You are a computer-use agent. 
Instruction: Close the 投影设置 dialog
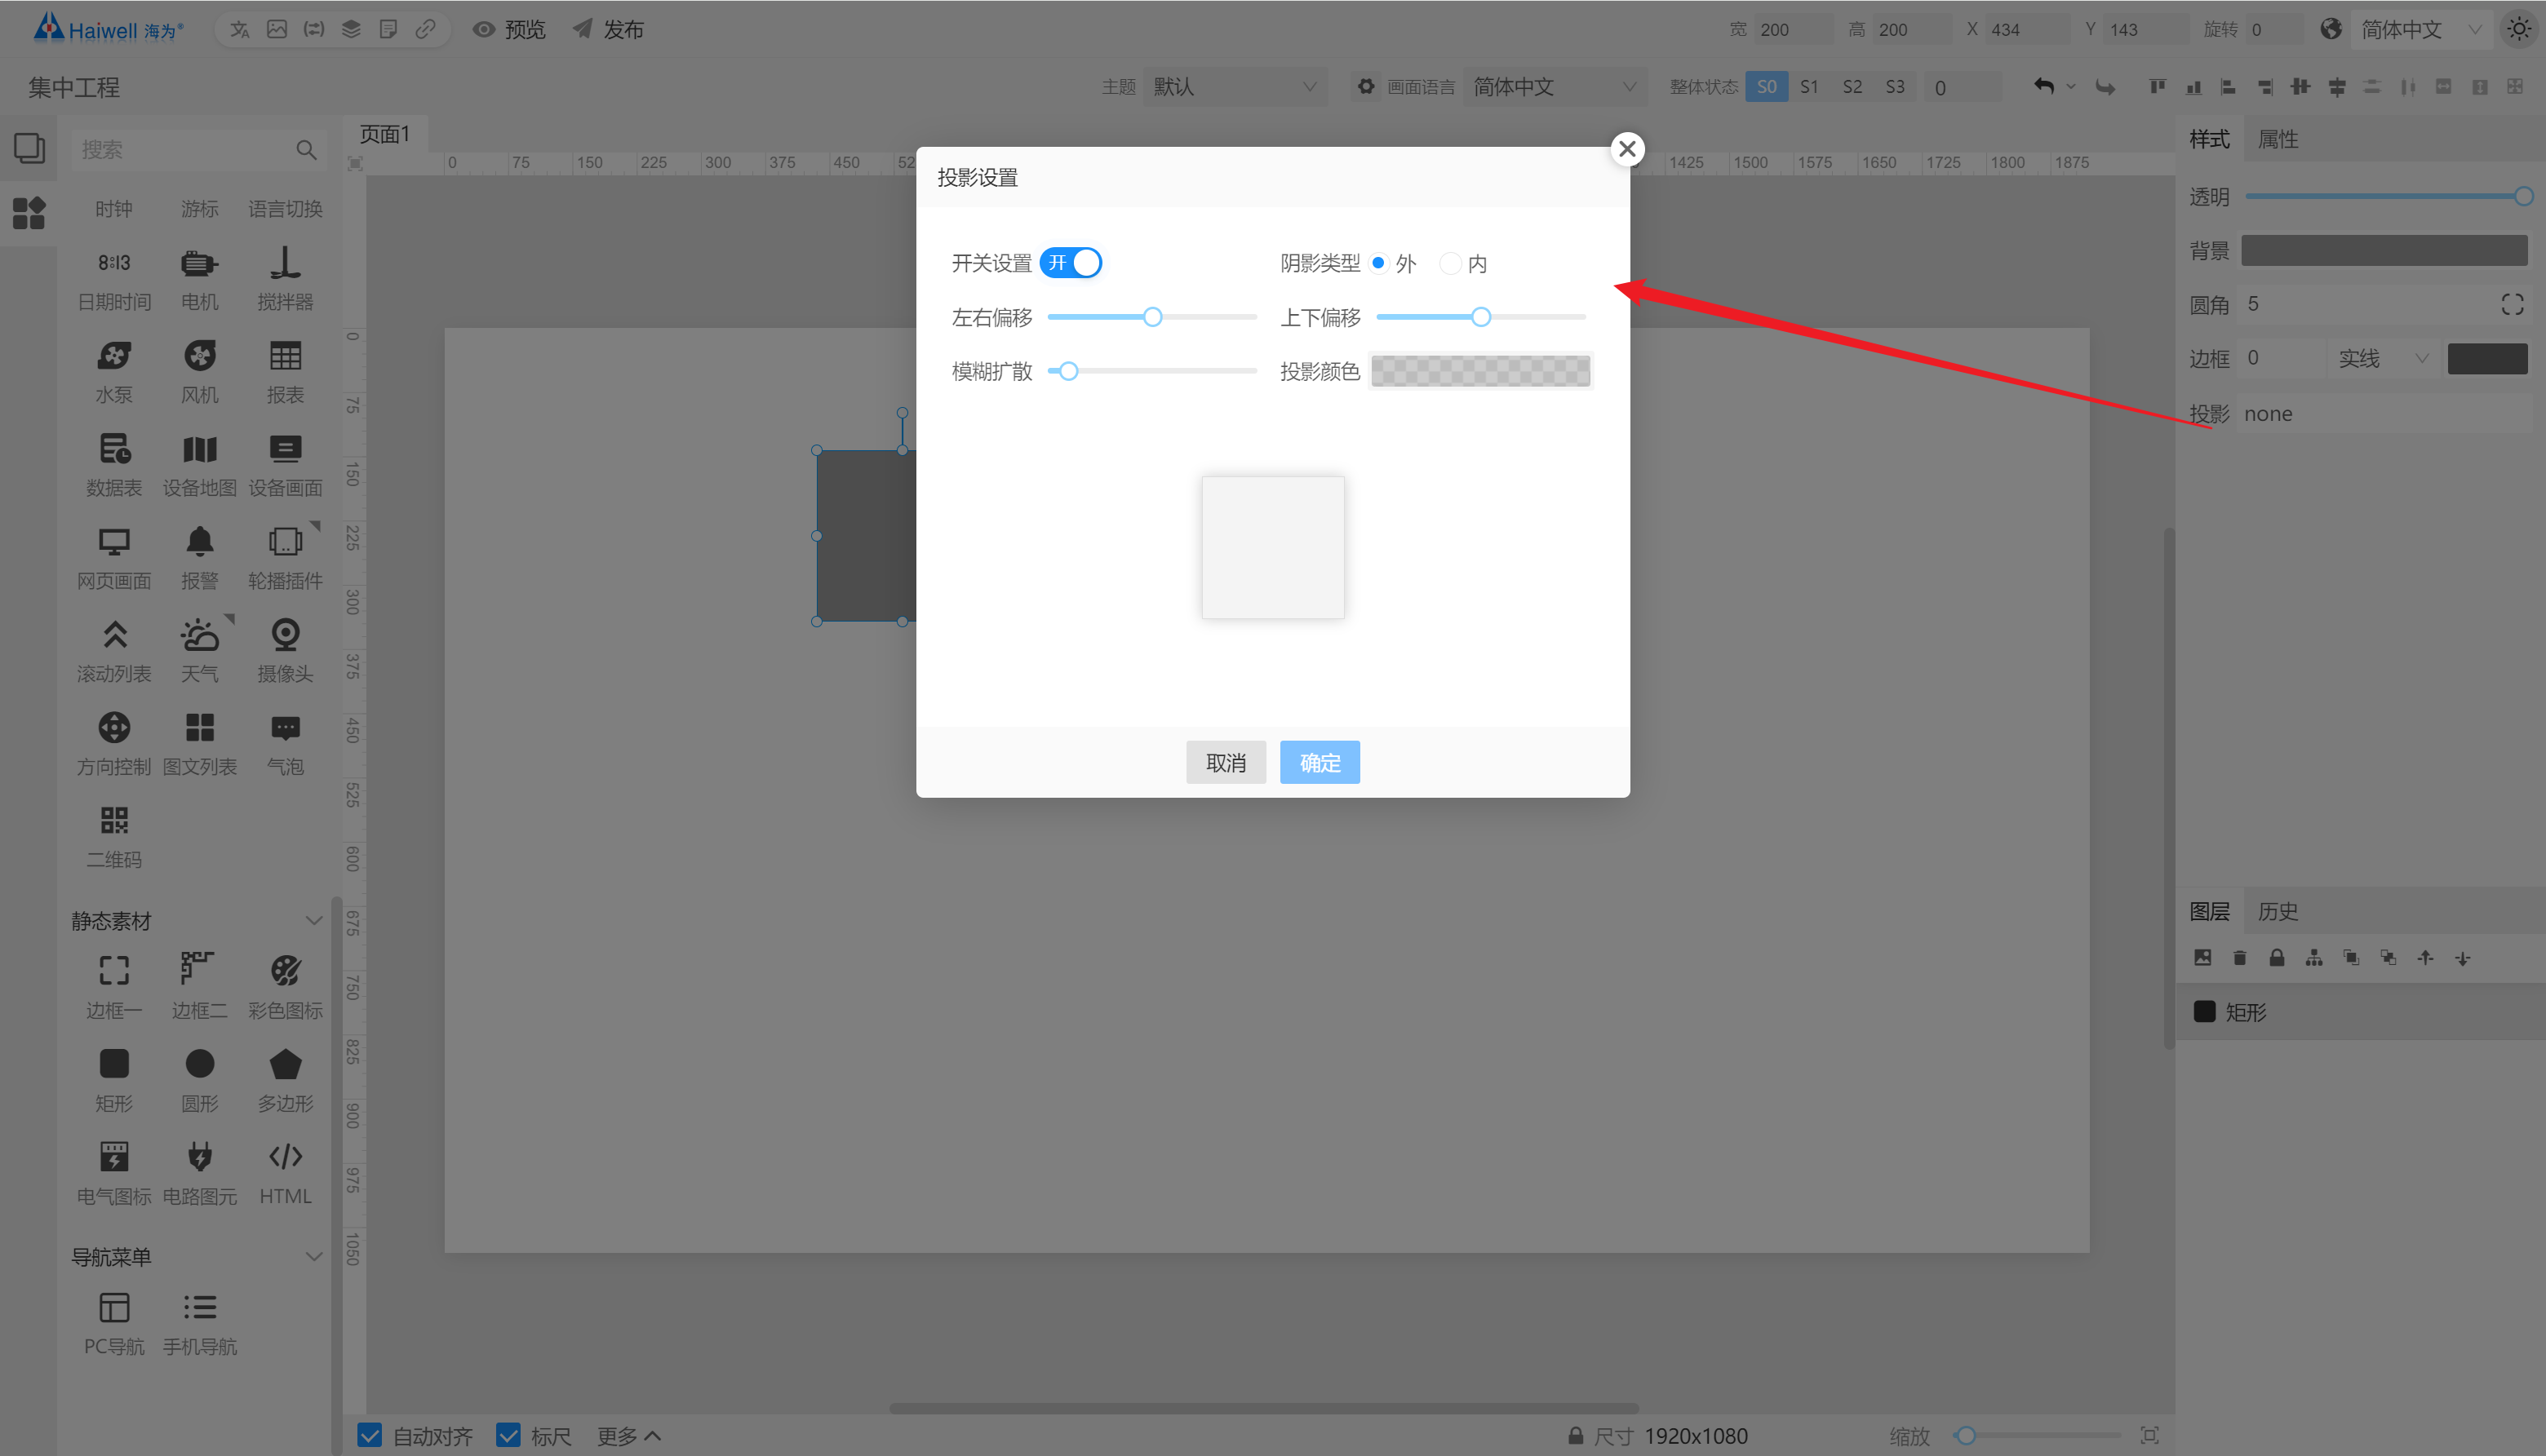[1626, 149]
